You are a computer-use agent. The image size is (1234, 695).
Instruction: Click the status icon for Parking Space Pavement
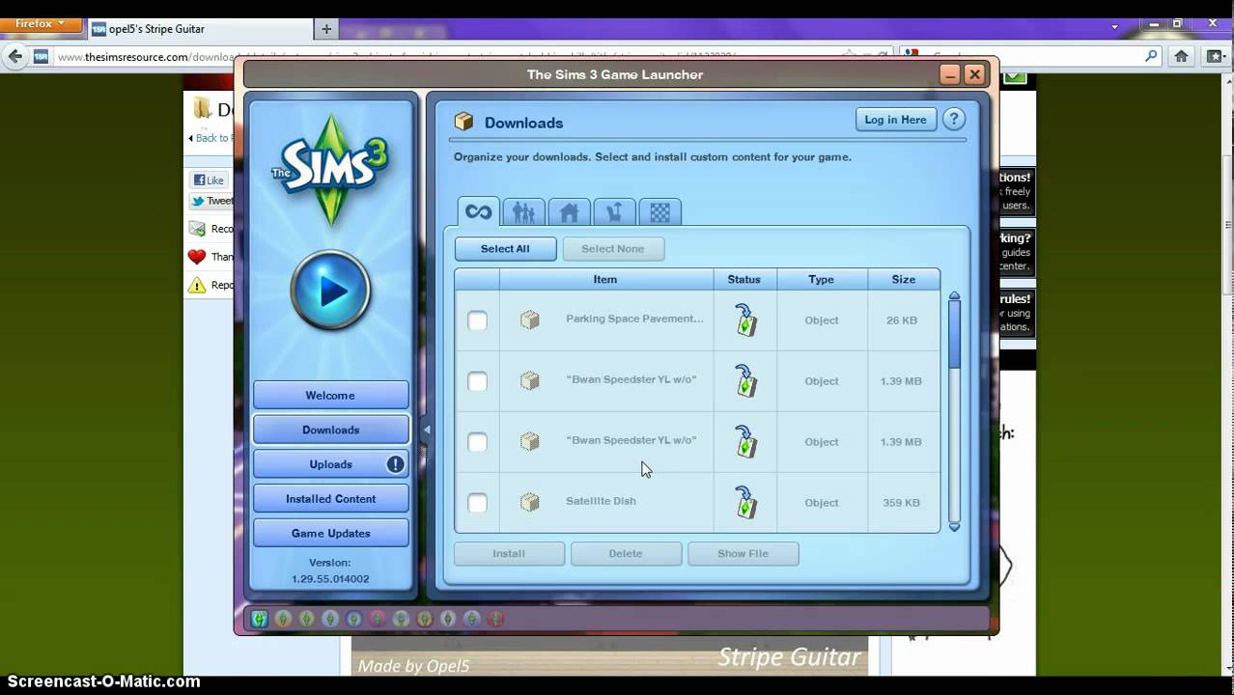744,320
